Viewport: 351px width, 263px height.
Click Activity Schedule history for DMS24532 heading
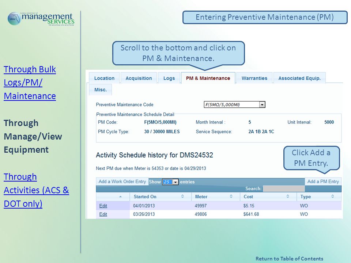coord(154,155)
